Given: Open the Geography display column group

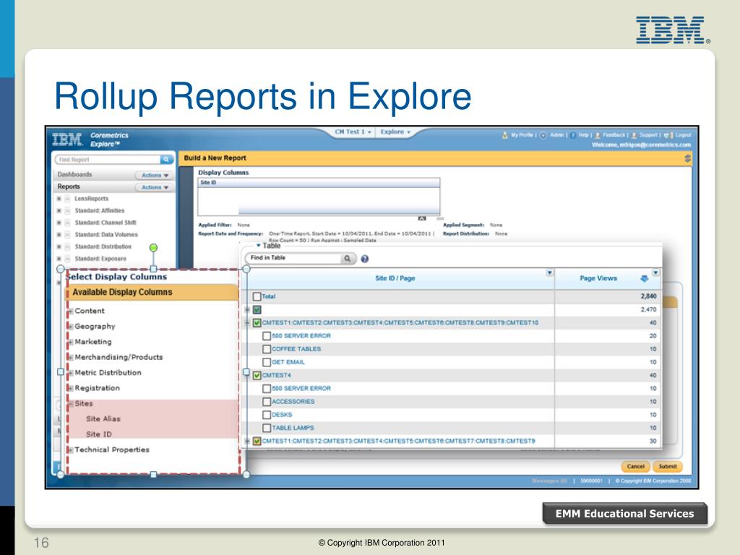Looking at the screenshot, I should pyautogui.click(x=95, y=326).
